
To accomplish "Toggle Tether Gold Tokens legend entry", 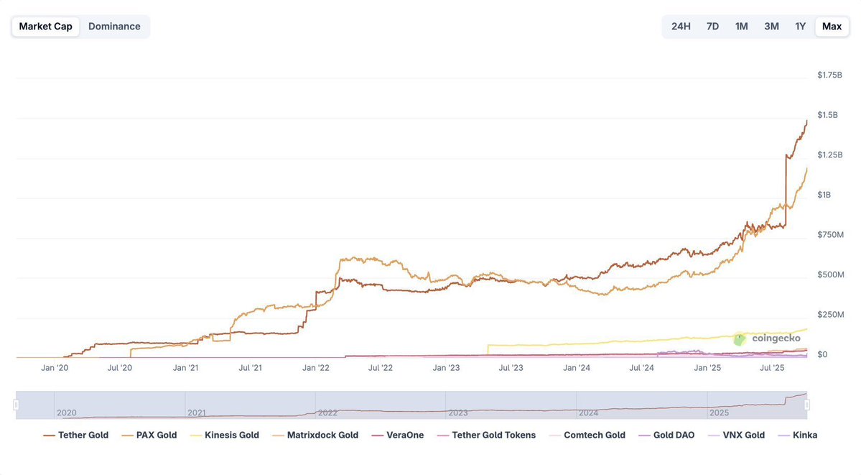I will point(487,435).
